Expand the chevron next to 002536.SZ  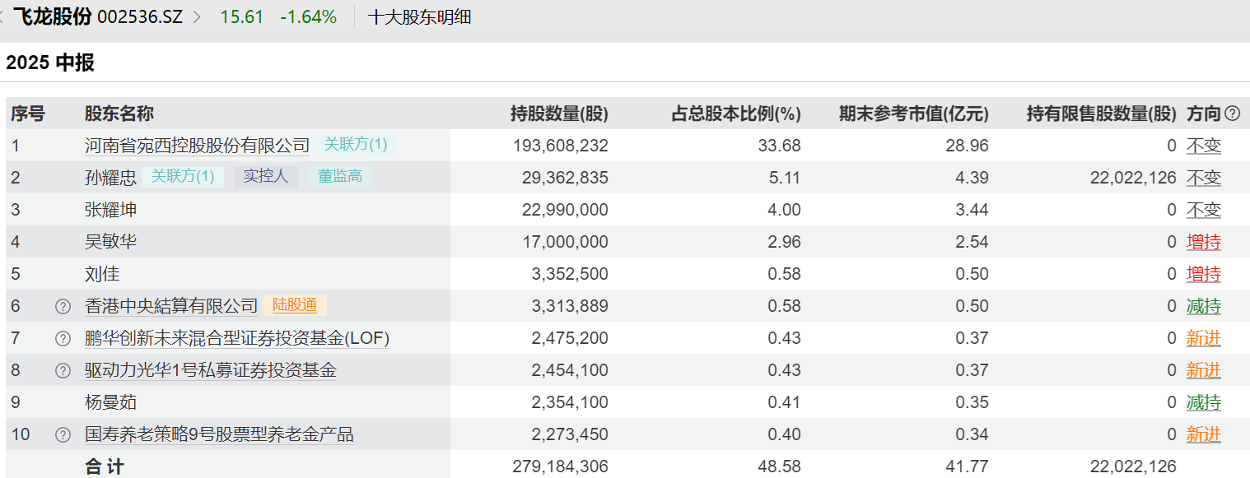click(x=197, y=16)
